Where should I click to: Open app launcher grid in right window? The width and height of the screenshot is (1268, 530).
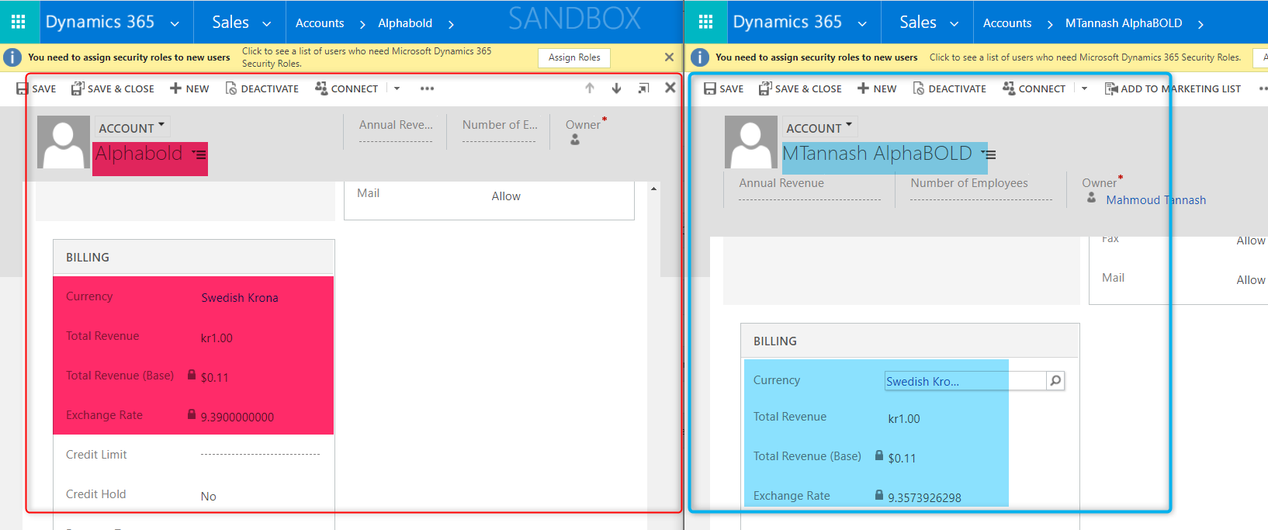[705, 22]
